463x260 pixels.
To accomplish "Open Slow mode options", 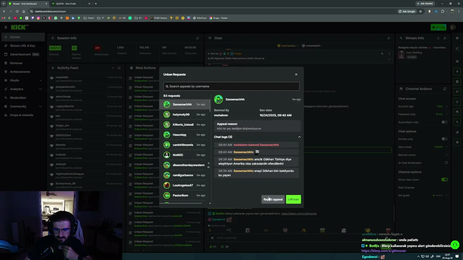I will [423, 147].
